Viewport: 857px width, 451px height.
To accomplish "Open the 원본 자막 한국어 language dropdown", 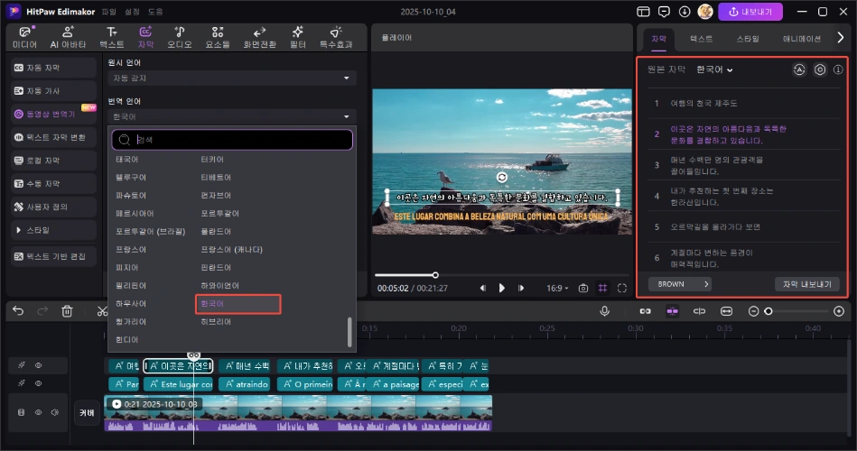I will 715,69.
